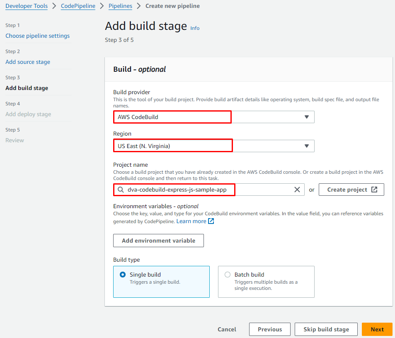Click the Project name search field
The width and height of the screenshot is (395, 338).
click(x=207, y=190)
